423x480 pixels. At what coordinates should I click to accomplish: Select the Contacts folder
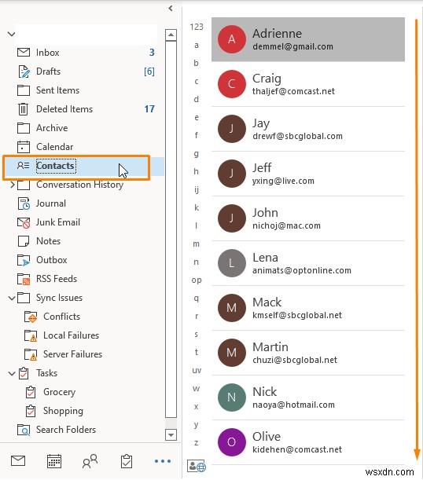coord(84,166)
